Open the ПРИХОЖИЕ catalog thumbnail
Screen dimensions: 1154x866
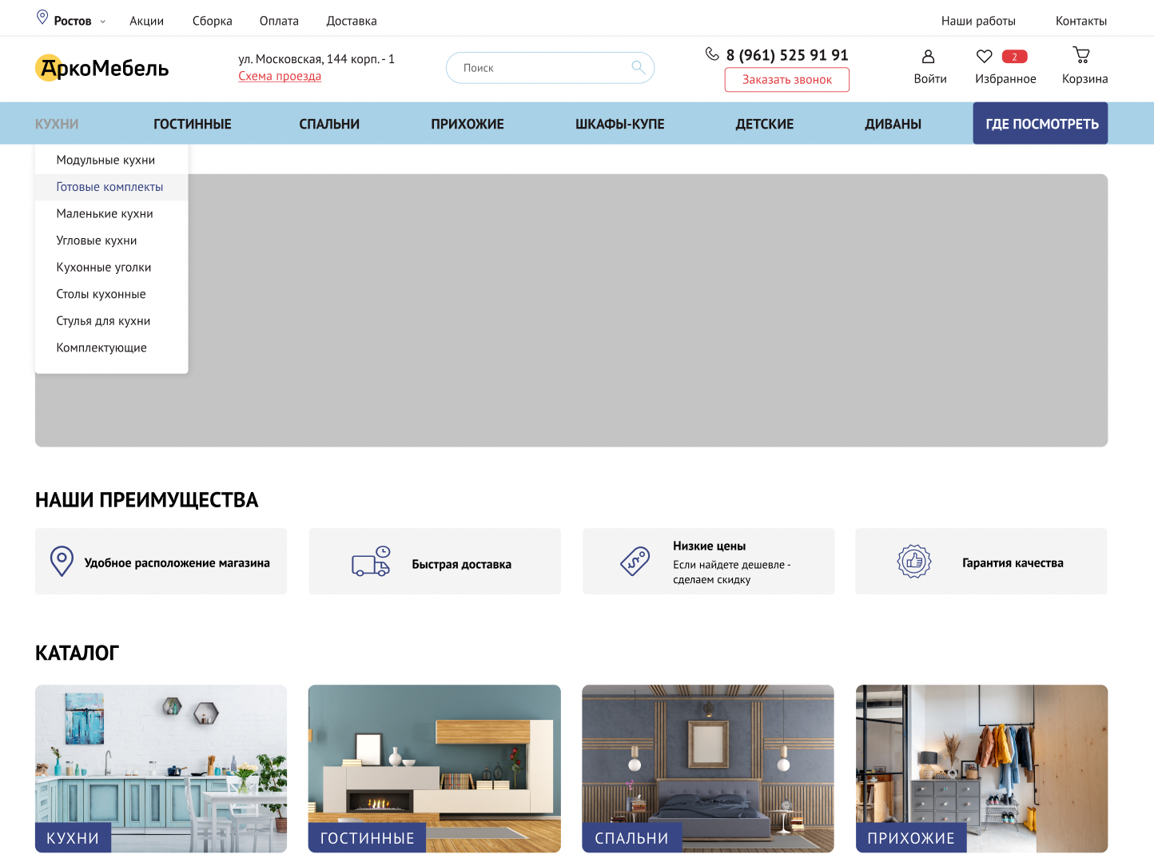[x=982, y=769]
